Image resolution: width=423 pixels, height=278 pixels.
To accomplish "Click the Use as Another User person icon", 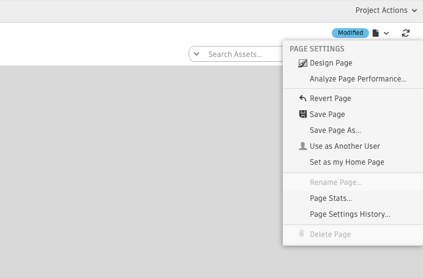I will [x=302, y=146].
